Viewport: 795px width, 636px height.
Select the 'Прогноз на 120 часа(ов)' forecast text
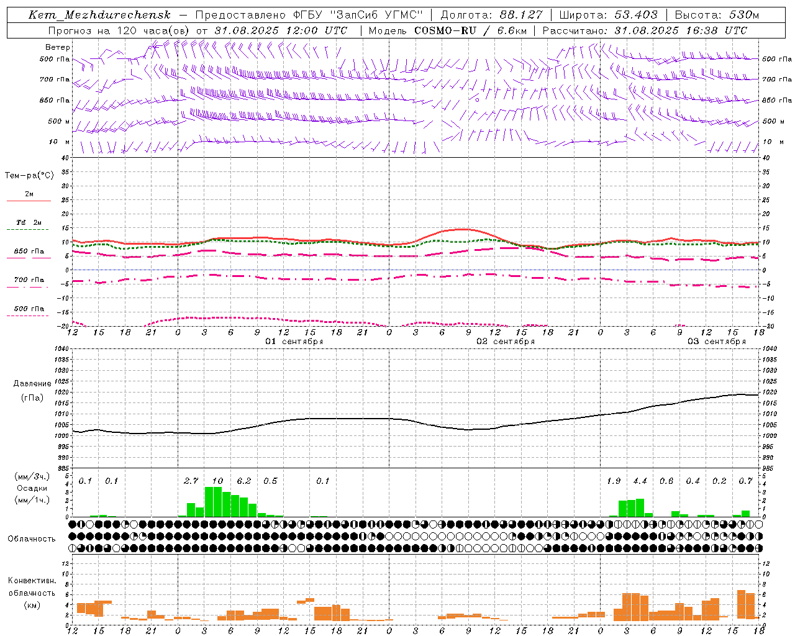(119, 30)
